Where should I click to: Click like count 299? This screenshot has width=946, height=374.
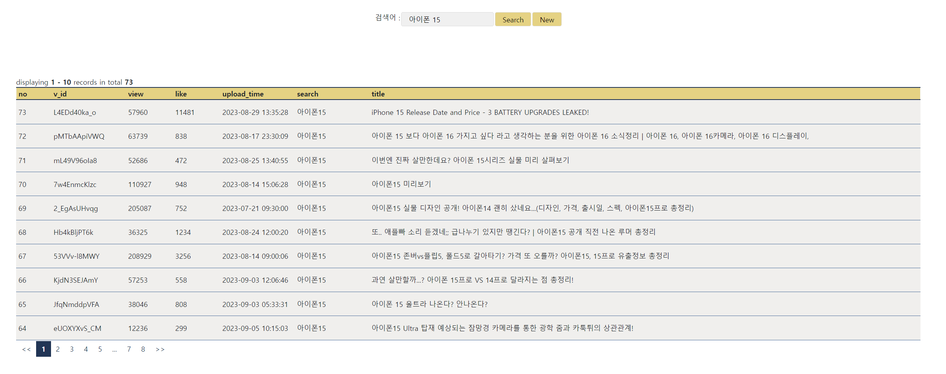click(x=181, y=329)
